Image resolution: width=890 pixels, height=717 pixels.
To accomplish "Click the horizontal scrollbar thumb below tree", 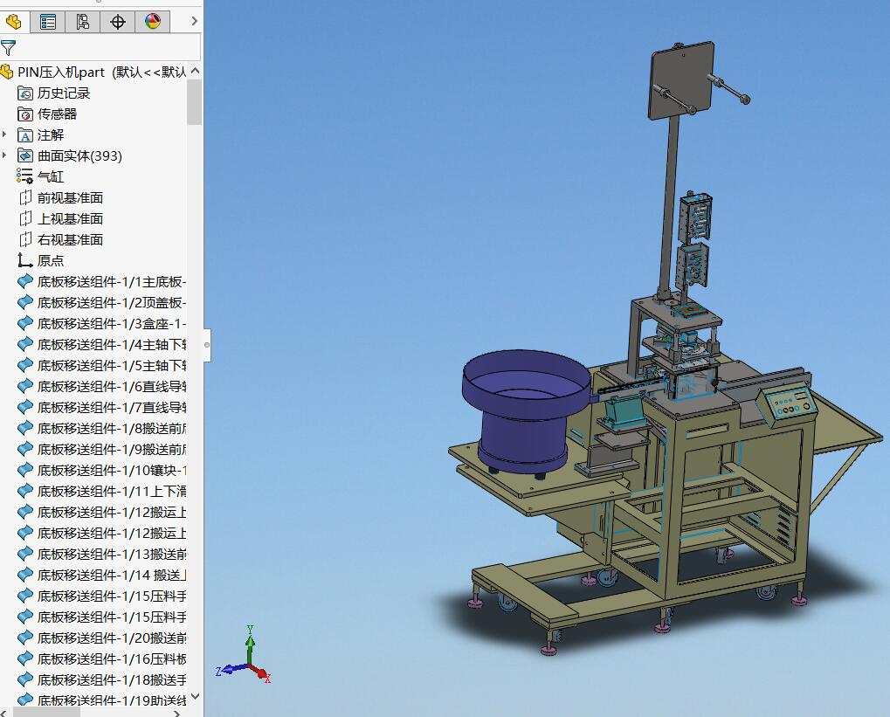I will pos(46,712).
